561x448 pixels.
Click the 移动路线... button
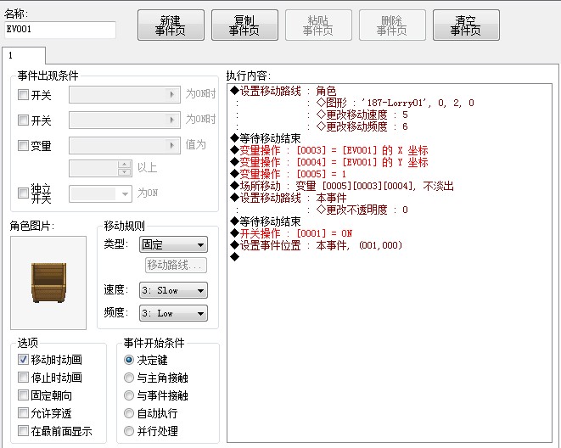[x=176, y=266]
